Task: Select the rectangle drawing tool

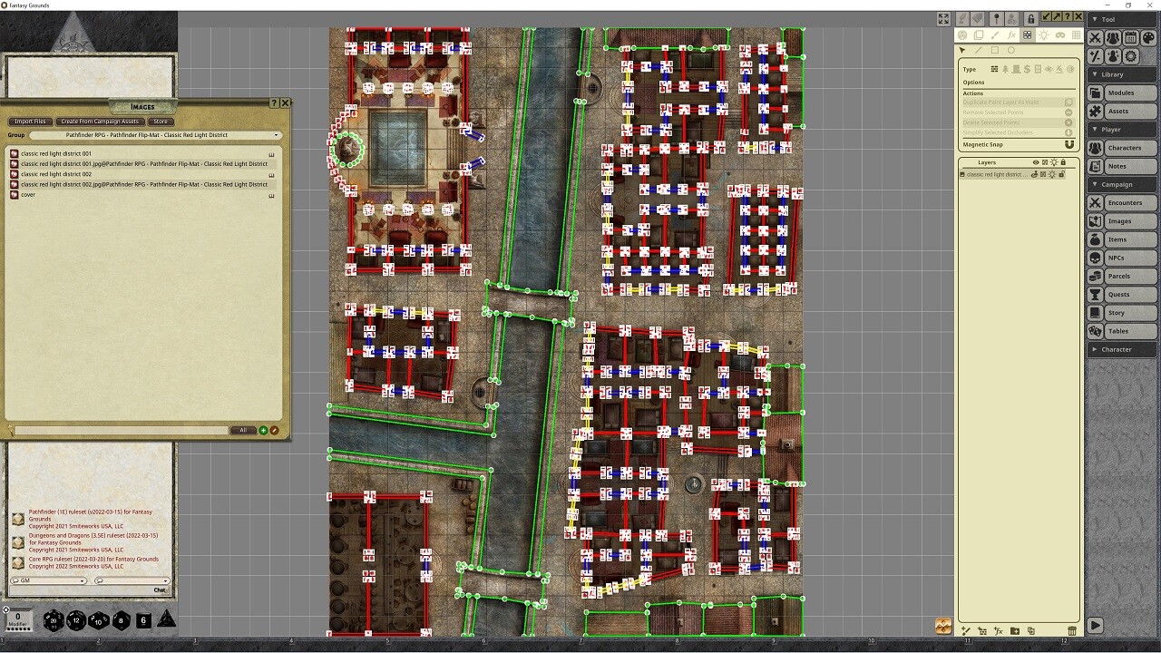Action: [994, 50]
